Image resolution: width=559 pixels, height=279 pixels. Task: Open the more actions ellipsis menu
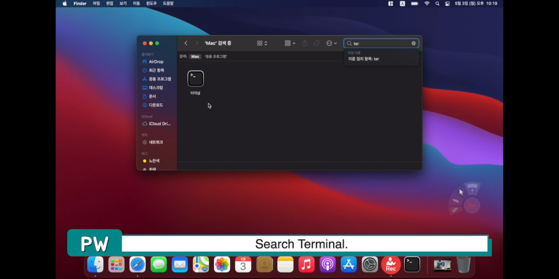pyautogui.click(x=331, y=43)
